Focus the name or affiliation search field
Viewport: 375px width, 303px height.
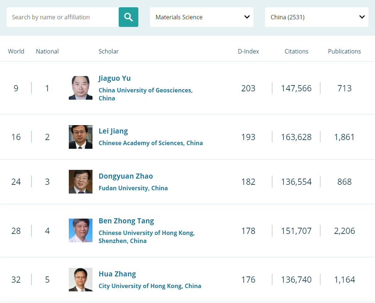pos(63,17)
